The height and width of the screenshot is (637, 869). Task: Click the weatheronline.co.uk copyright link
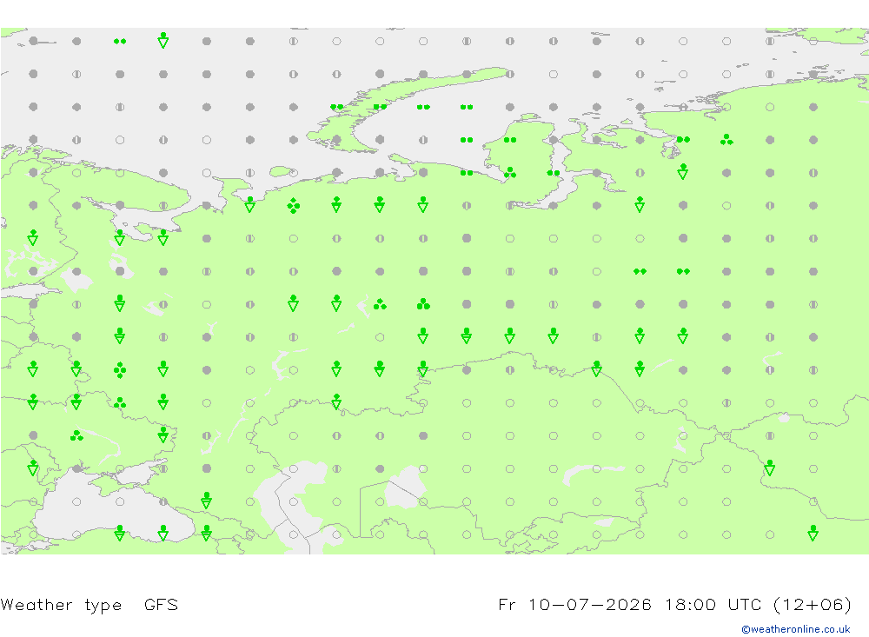click(x=795, y=629)
